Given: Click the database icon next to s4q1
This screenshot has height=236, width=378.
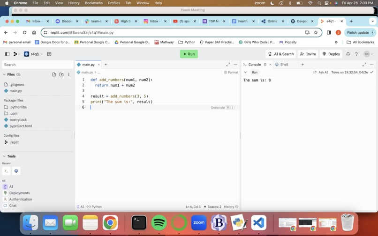Looking at the screenshot, I should pyautogui.click(x=49, y=54).
